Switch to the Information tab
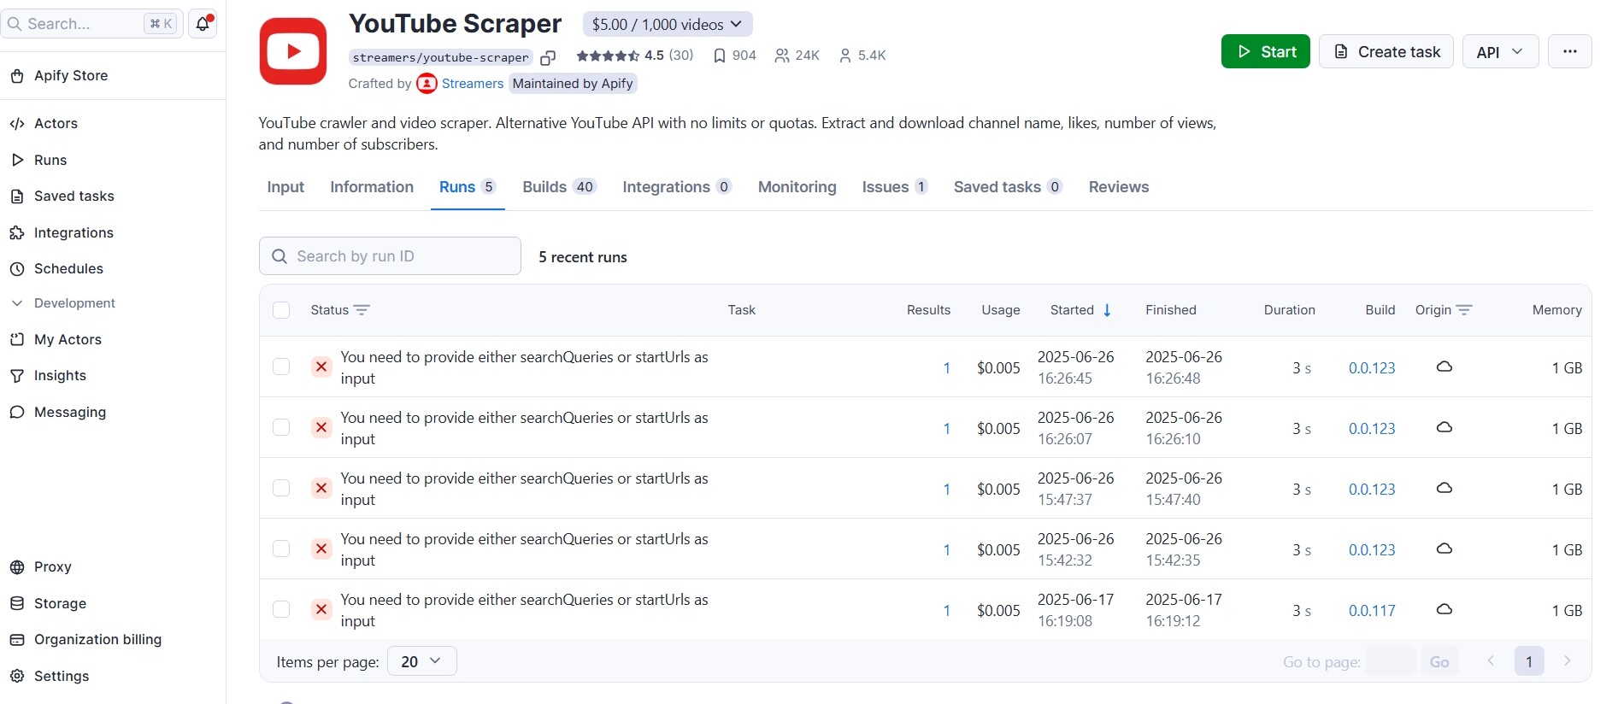This screenshot has width=1624, height=704. tap(372, 187)
